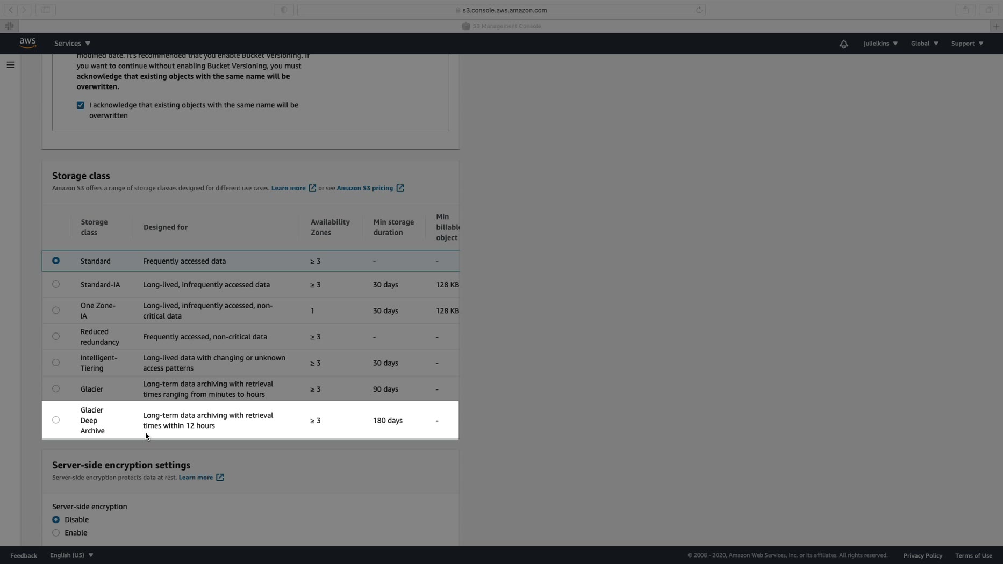
Task: Choose the Reduced redundancy radio button
Action: click(x=56, y=337)
